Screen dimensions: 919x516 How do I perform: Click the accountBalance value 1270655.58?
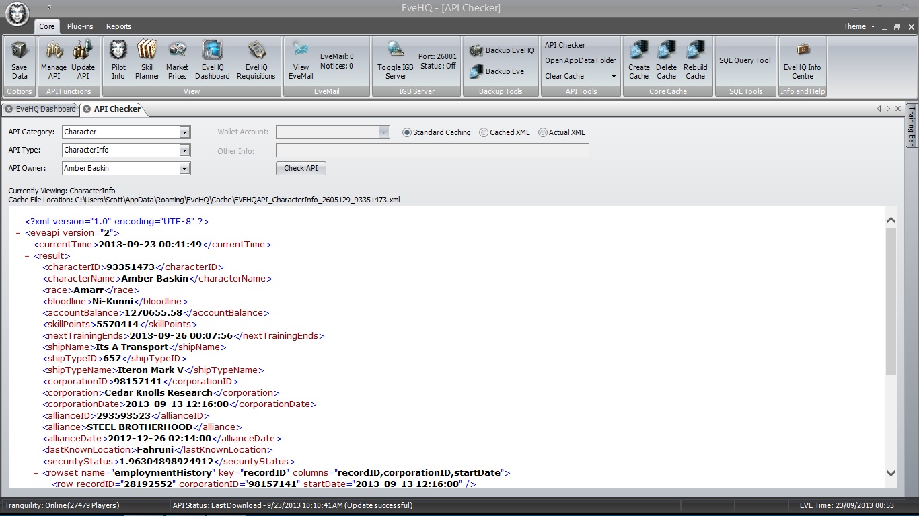click(x=154, y=313)
